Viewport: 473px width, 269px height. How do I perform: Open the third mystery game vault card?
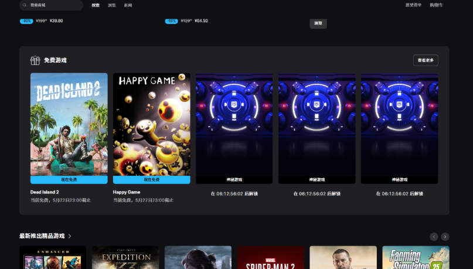click(x=399, y=124)
